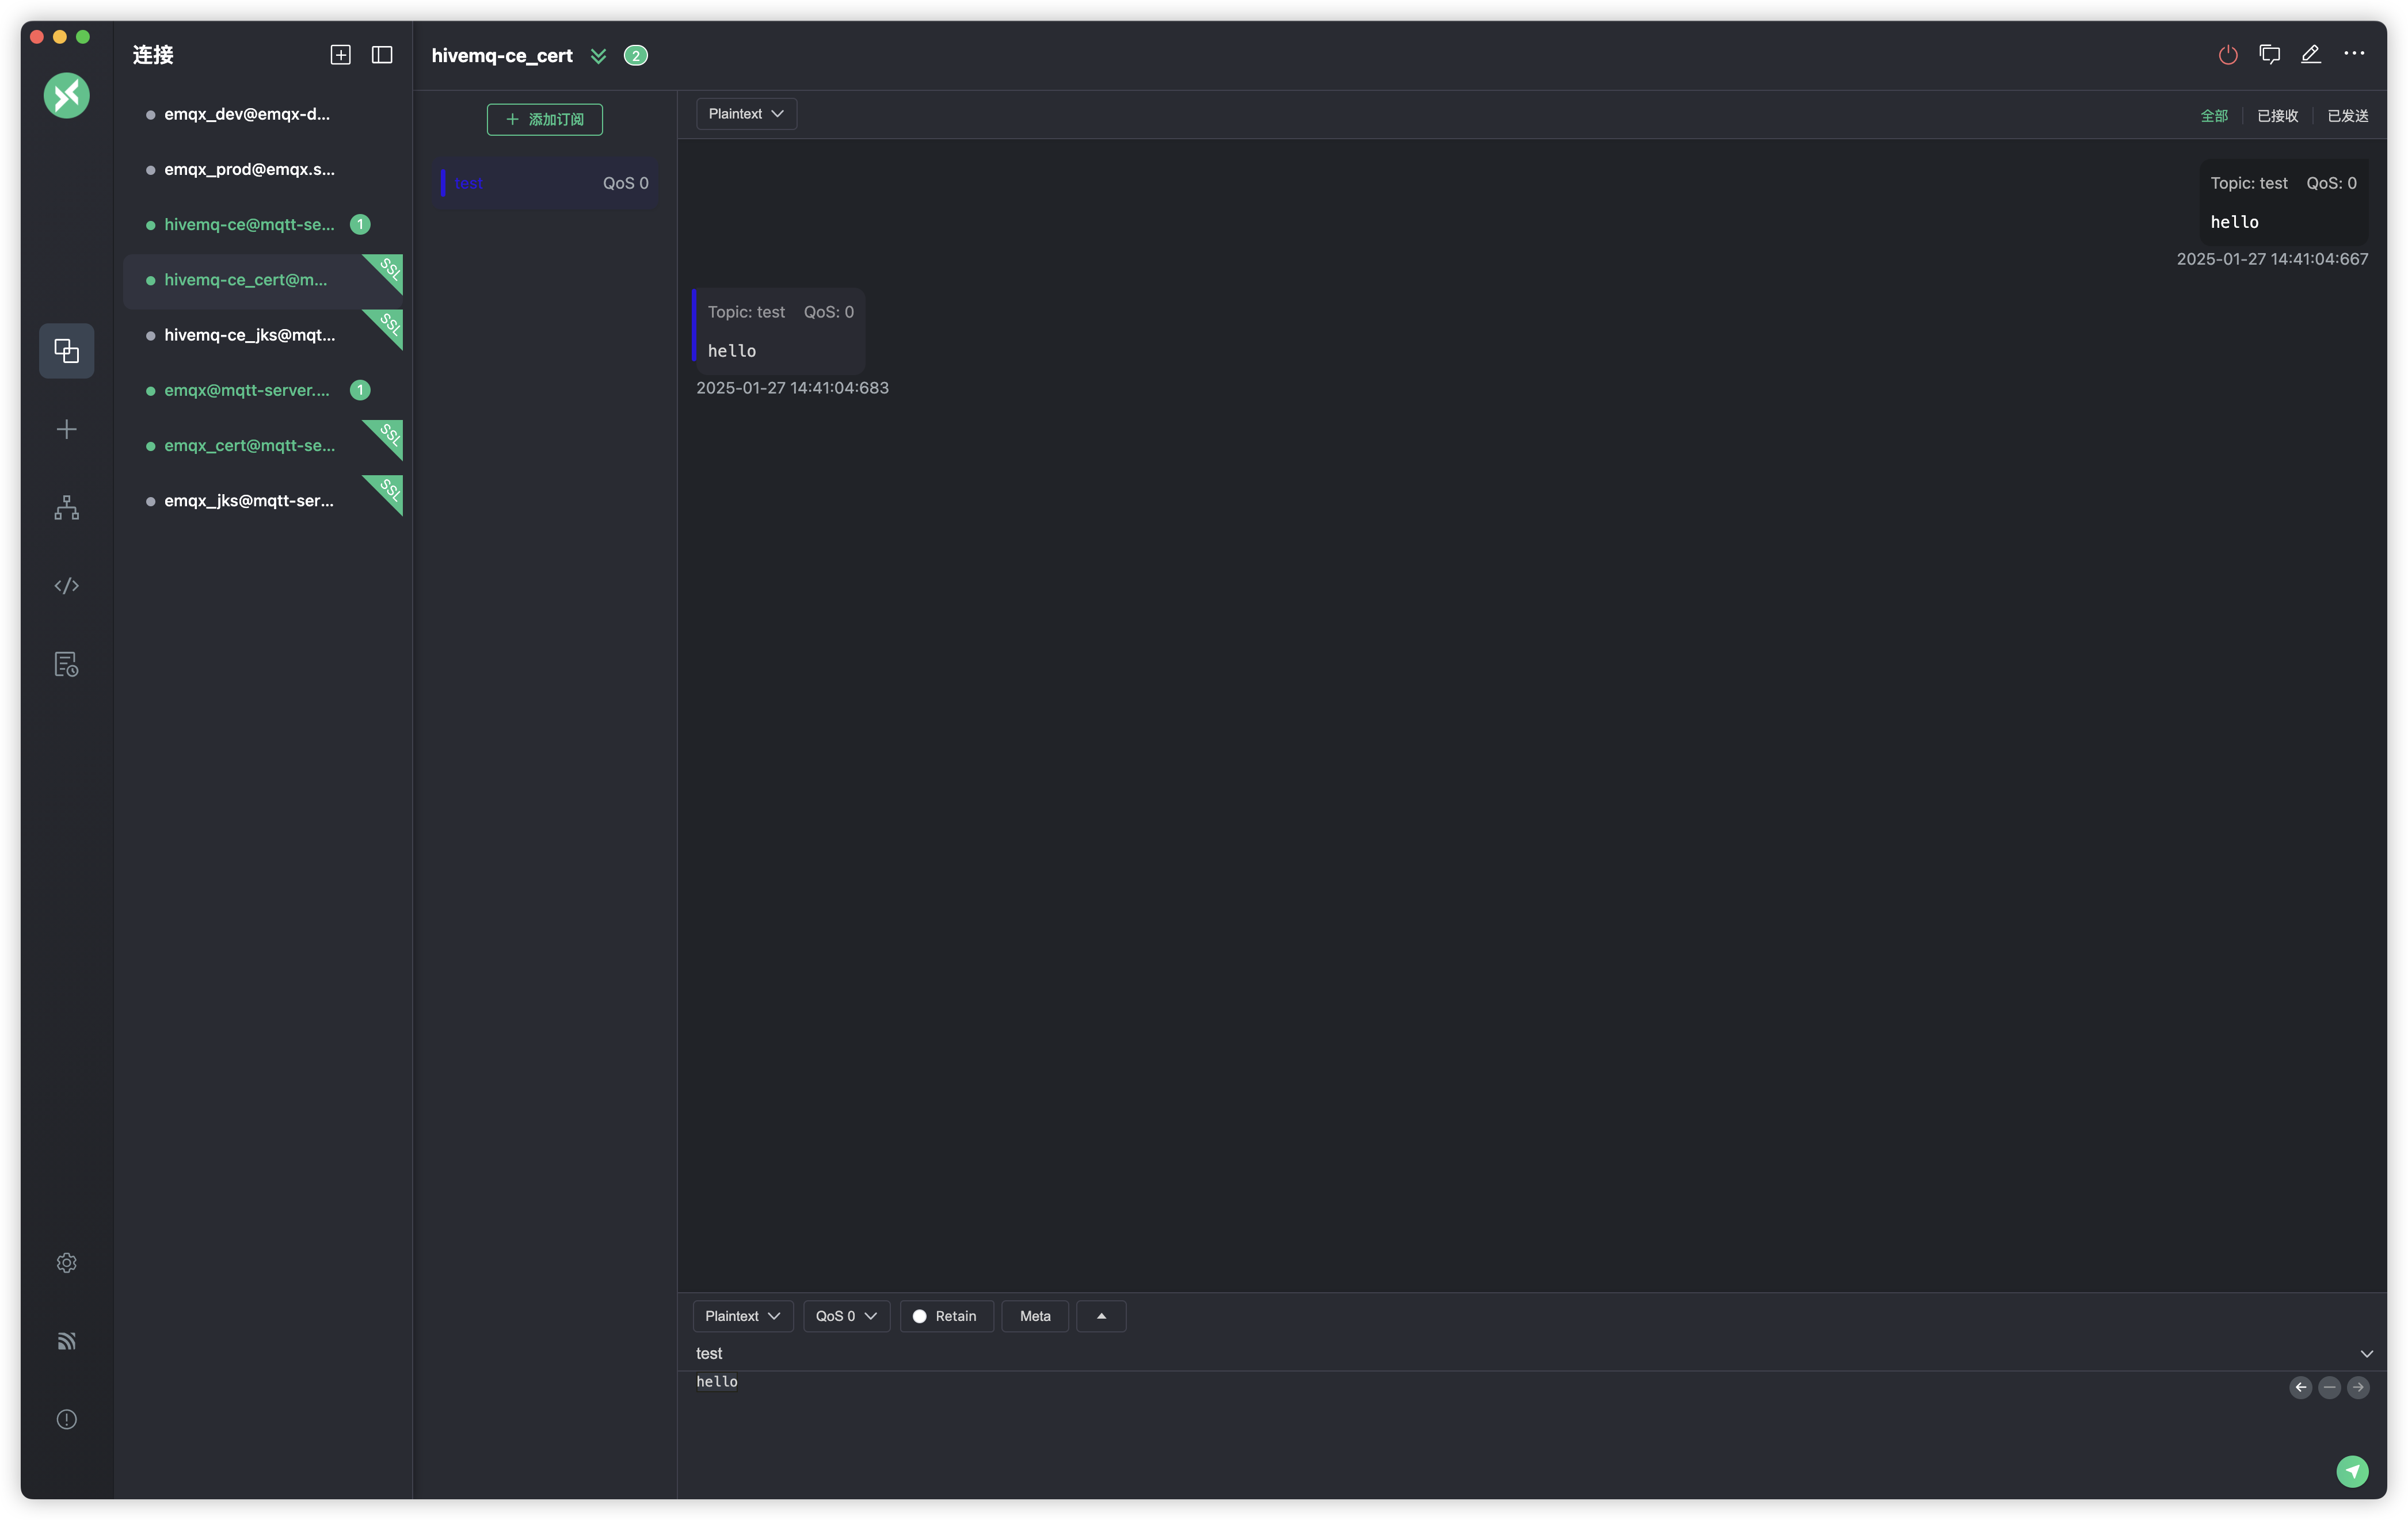The width and height of the screenshot is (2408, 1520).
Task: Select hivemq-ce_cert@m... connection
Action: pyautogui.click(x=262, y=281)
